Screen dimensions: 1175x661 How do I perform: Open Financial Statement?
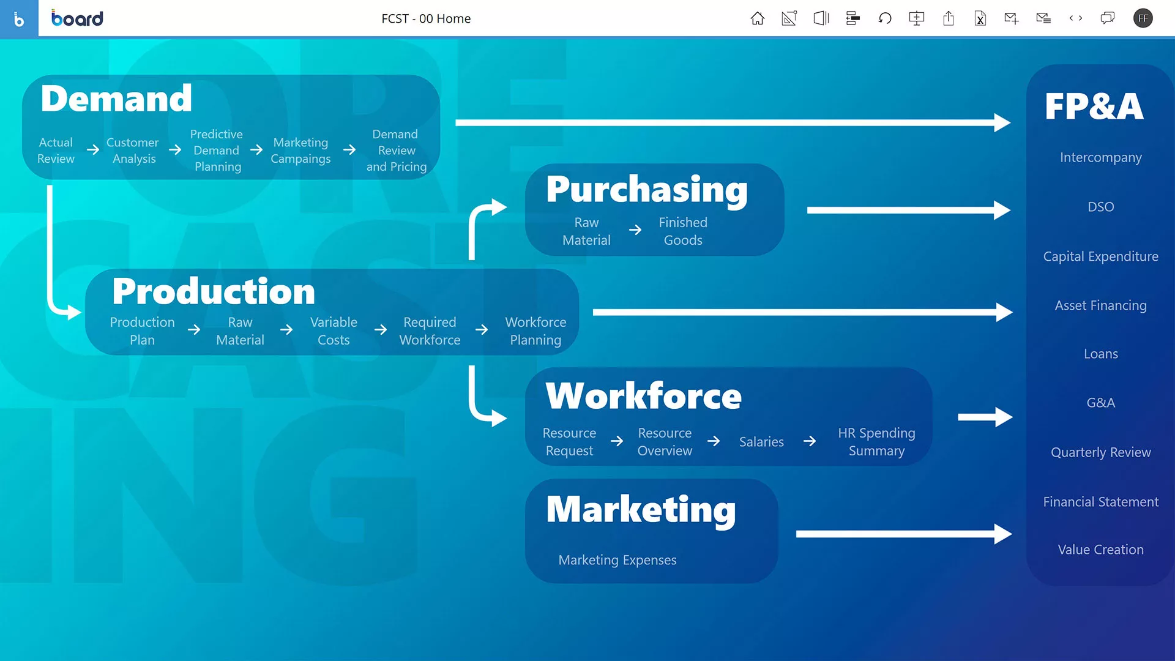point(1100,502)
